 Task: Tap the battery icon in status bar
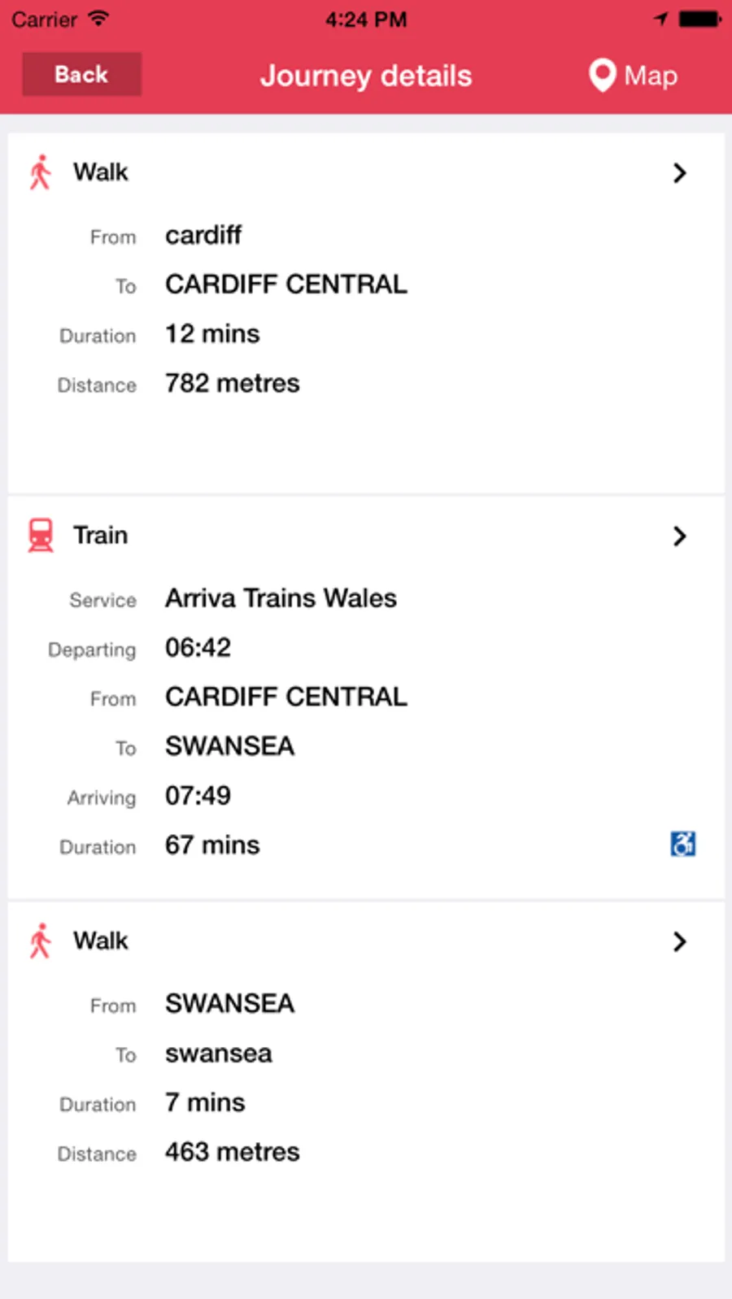pos(699,19)
